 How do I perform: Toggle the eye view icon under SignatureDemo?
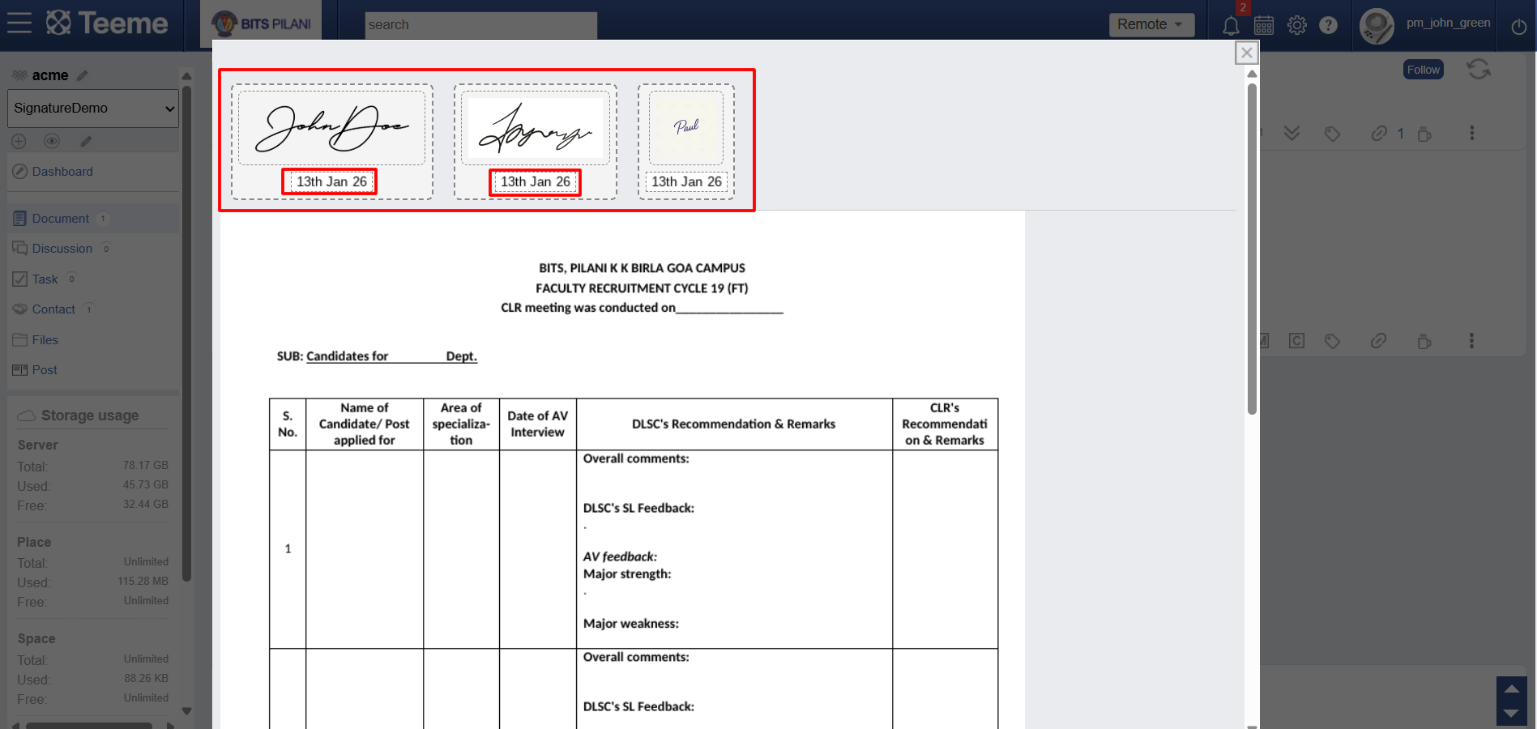click(x=52, y=142)
